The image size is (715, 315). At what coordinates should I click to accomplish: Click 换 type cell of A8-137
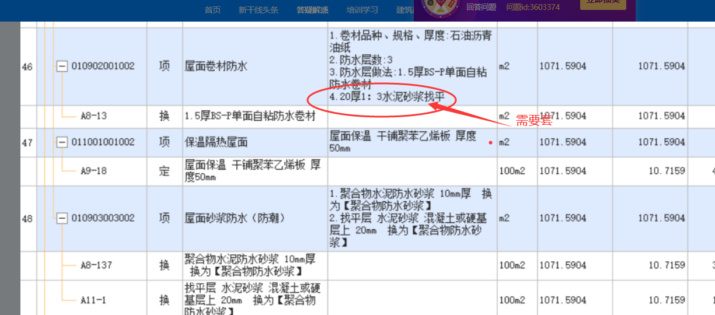click(165, 265)
